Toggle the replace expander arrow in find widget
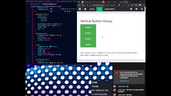Viewport: 171px width, 96px height. [x=49, y=10]
